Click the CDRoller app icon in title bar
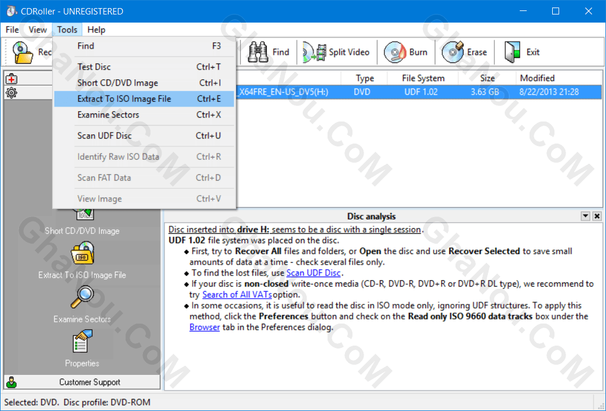 click(x=12, y=11)
